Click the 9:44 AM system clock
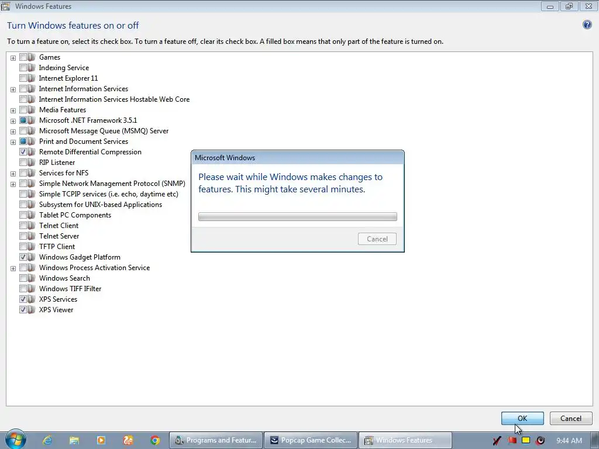Screen dimensions: 599x449 tap(569, 441)
